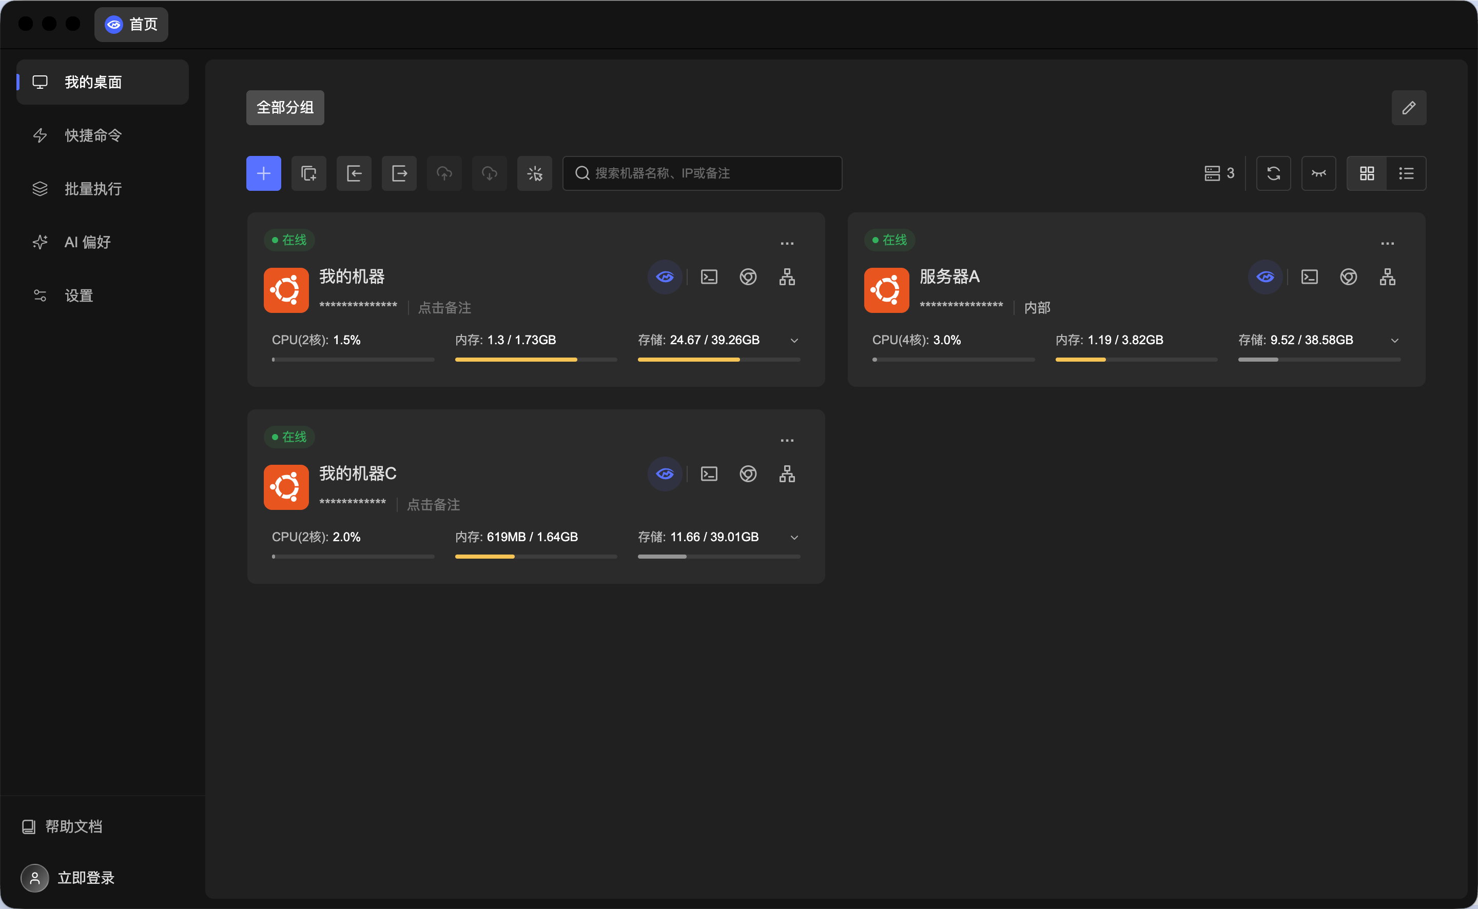Select the 全部分组 group tab

point(285,108)
